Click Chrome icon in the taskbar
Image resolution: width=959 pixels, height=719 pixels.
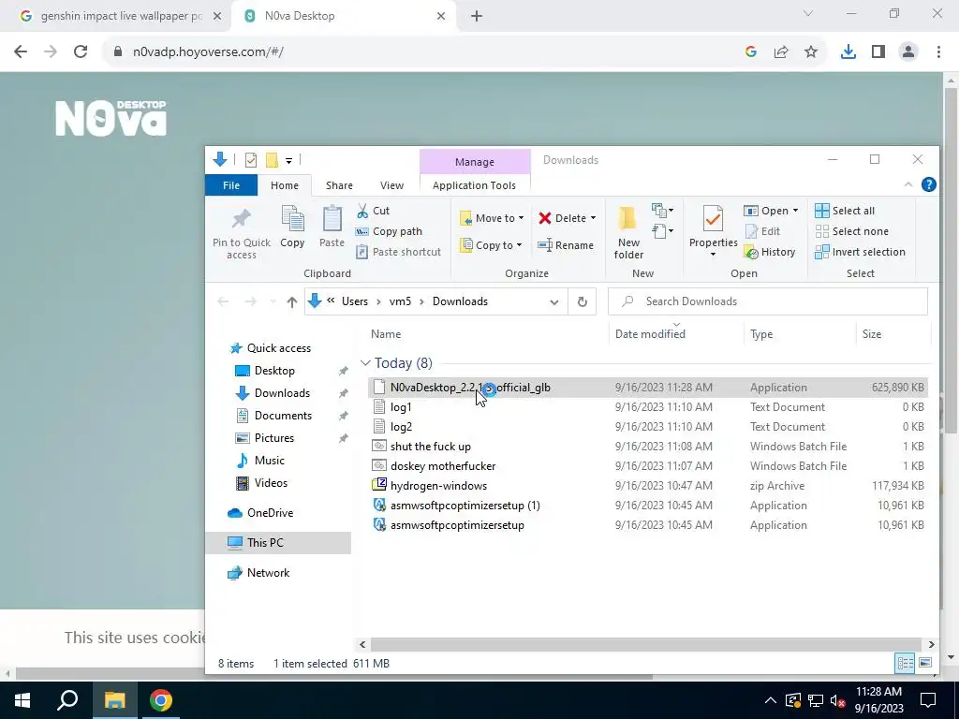(160, 700)
